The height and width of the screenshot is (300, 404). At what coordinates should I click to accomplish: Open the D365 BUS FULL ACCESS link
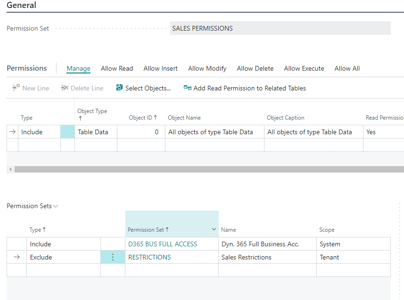(163, 244)
